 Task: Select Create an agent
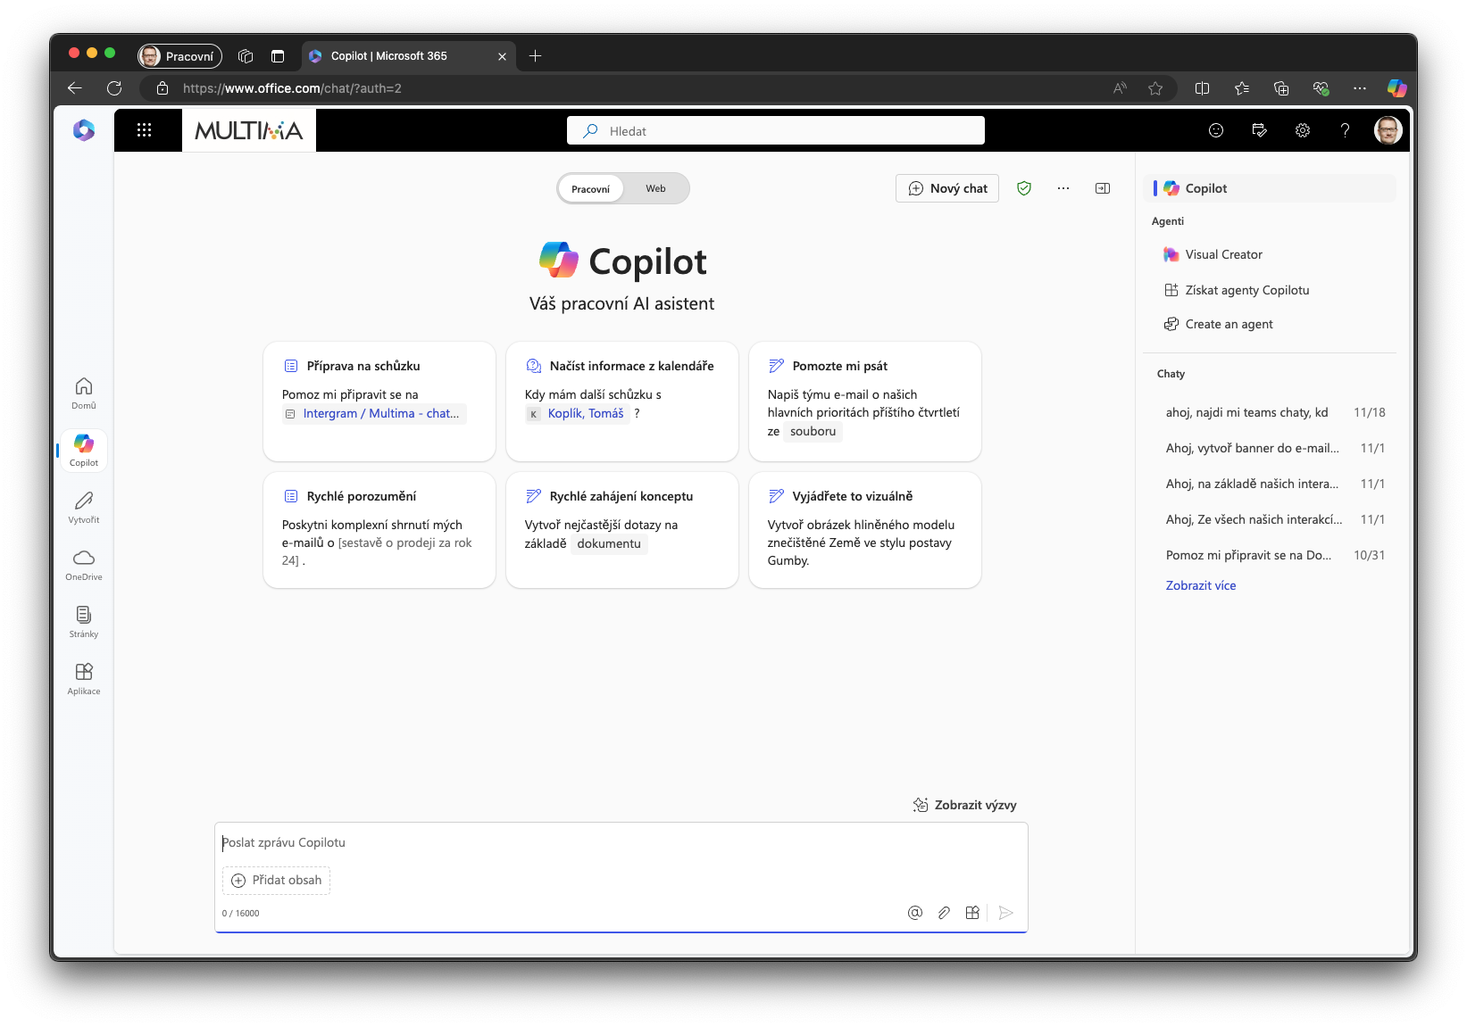[1270, 324]
